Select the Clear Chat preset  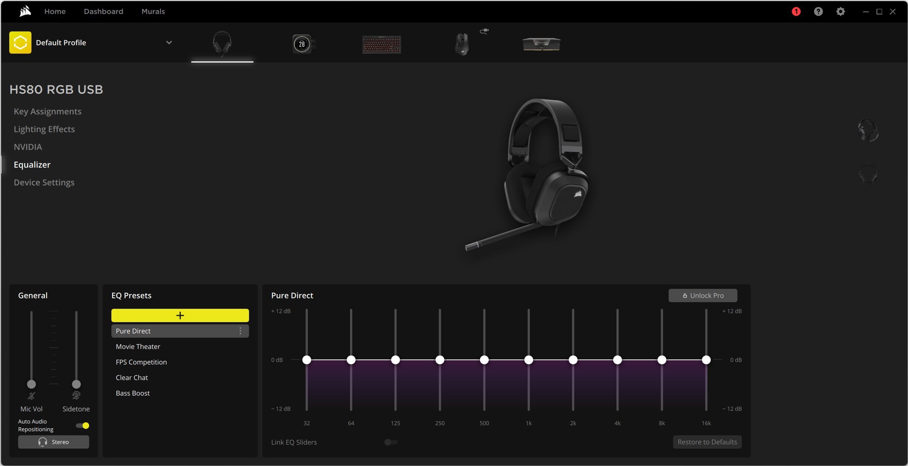180,378
